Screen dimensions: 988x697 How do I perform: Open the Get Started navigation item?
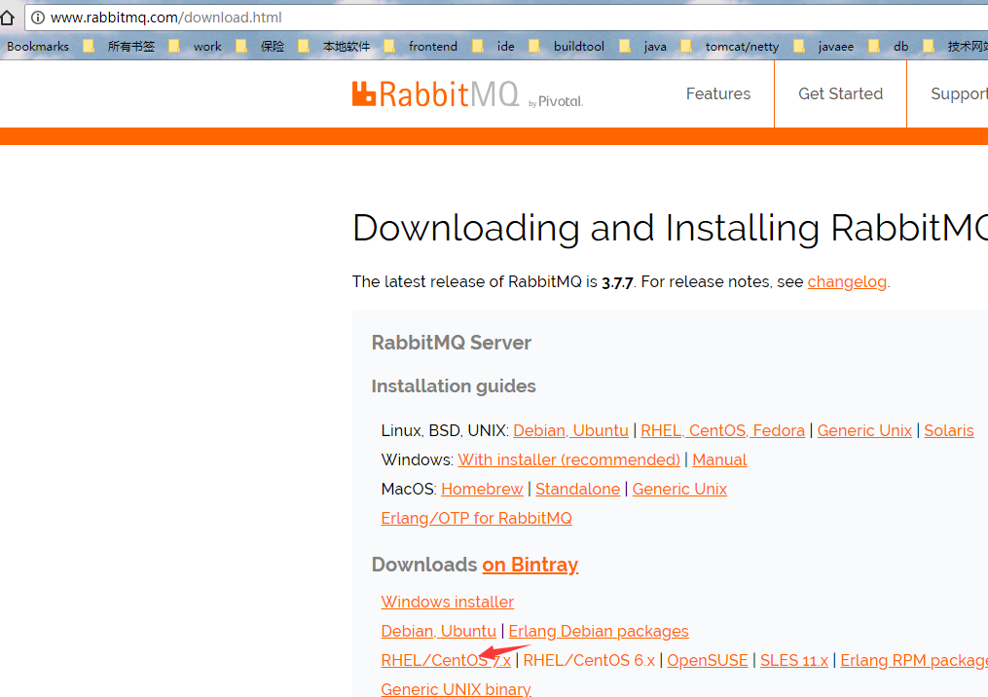click(841, 93)
